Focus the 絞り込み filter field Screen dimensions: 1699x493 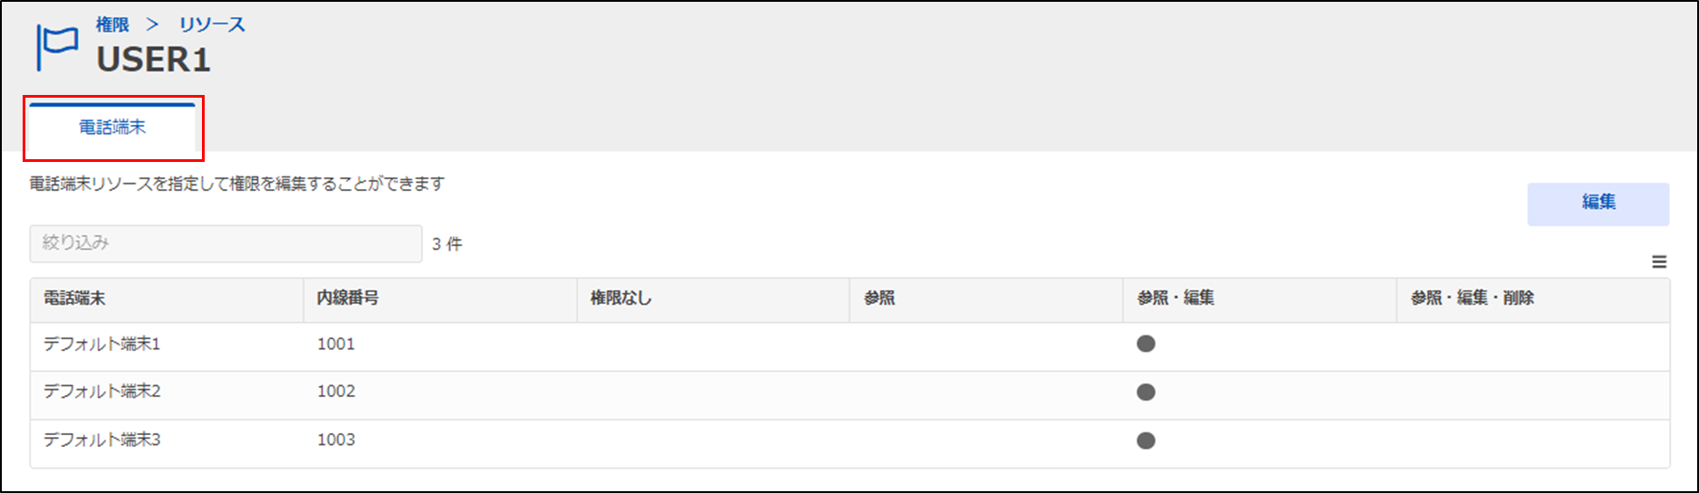(x=226, y=243)
